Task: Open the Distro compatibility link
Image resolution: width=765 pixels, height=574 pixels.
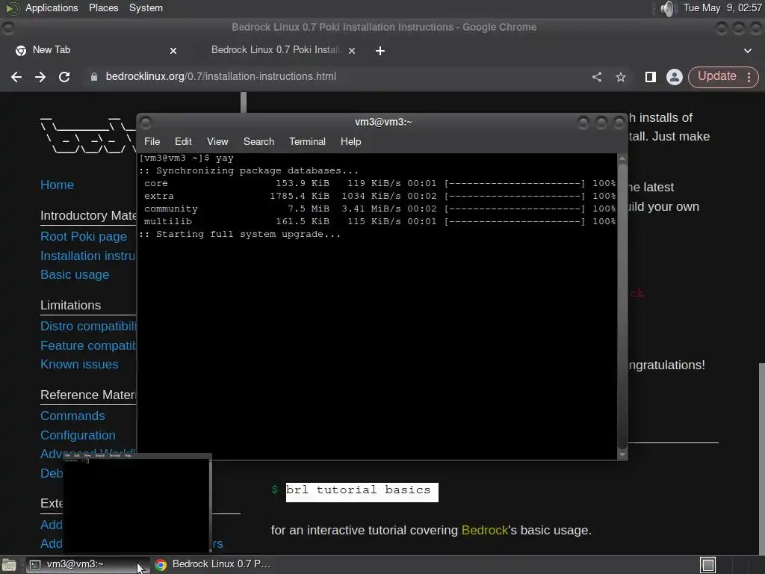Action: (88, 326)
